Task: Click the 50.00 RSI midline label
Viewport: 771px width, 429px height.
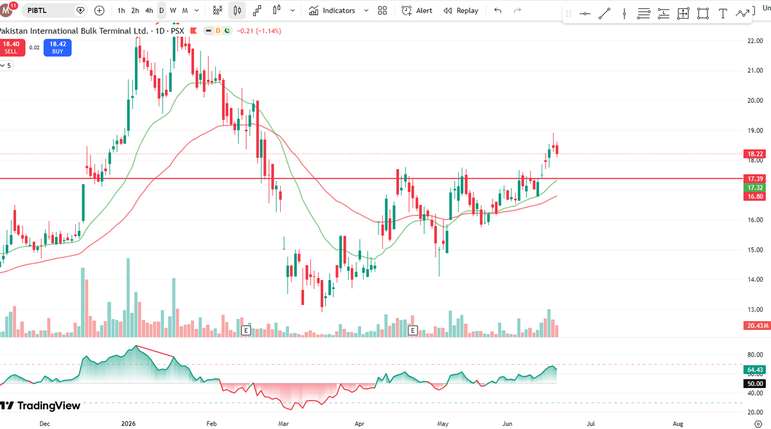Action: click(x=755, y=383)
